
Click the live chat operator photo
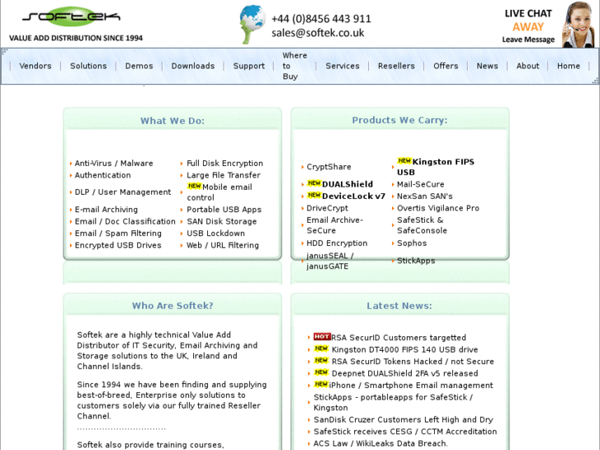579,24
